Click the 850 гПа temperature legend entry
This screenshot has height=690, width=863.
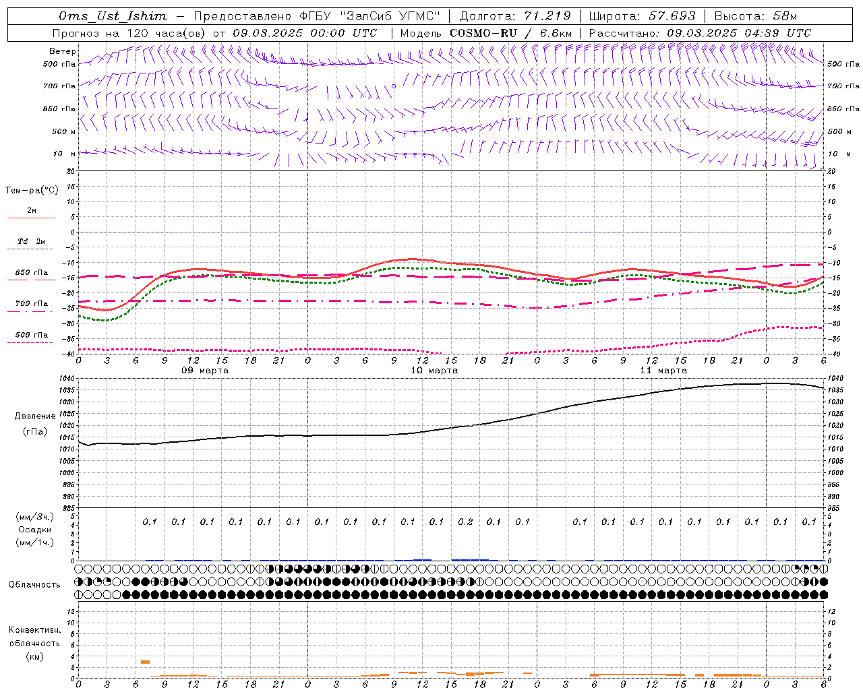[x=31, y=273]
